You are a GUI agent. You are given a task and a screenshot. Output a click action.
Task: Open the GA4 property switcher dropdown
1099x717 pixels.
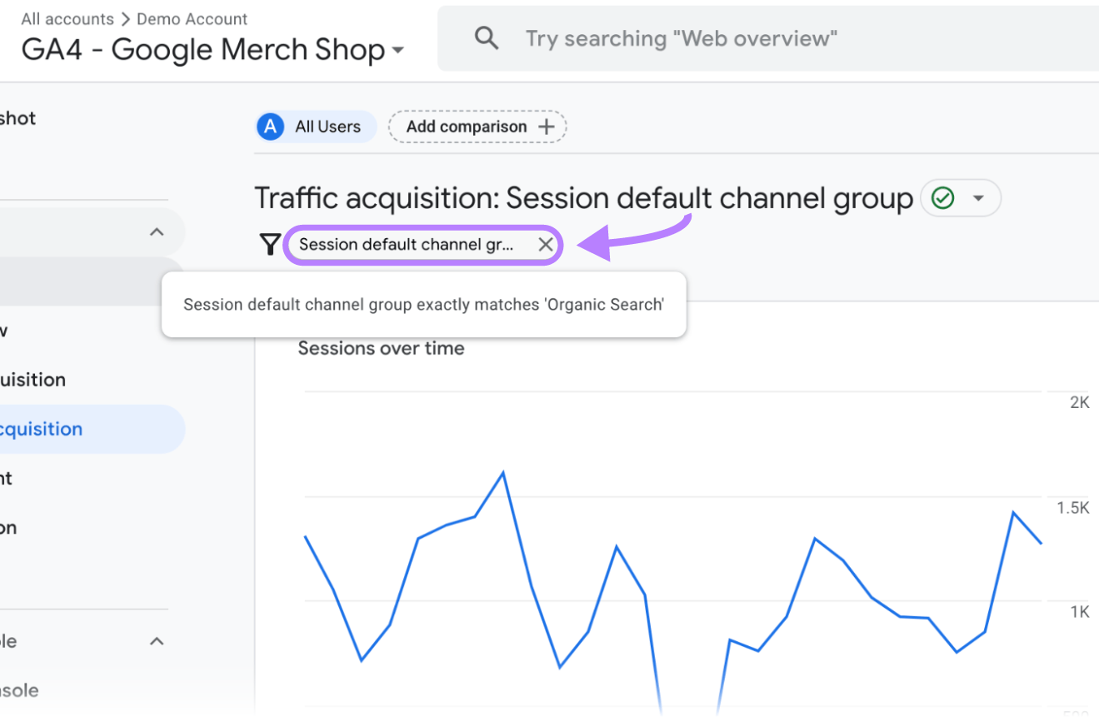(397, 50)
